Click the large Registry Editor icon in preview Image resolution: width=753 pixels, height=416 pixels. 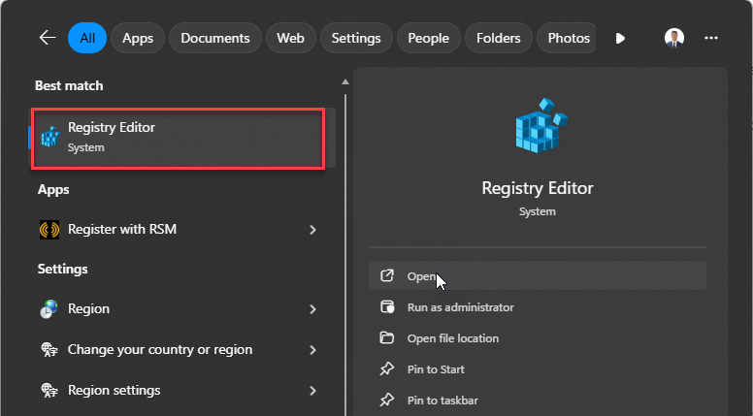539,124
